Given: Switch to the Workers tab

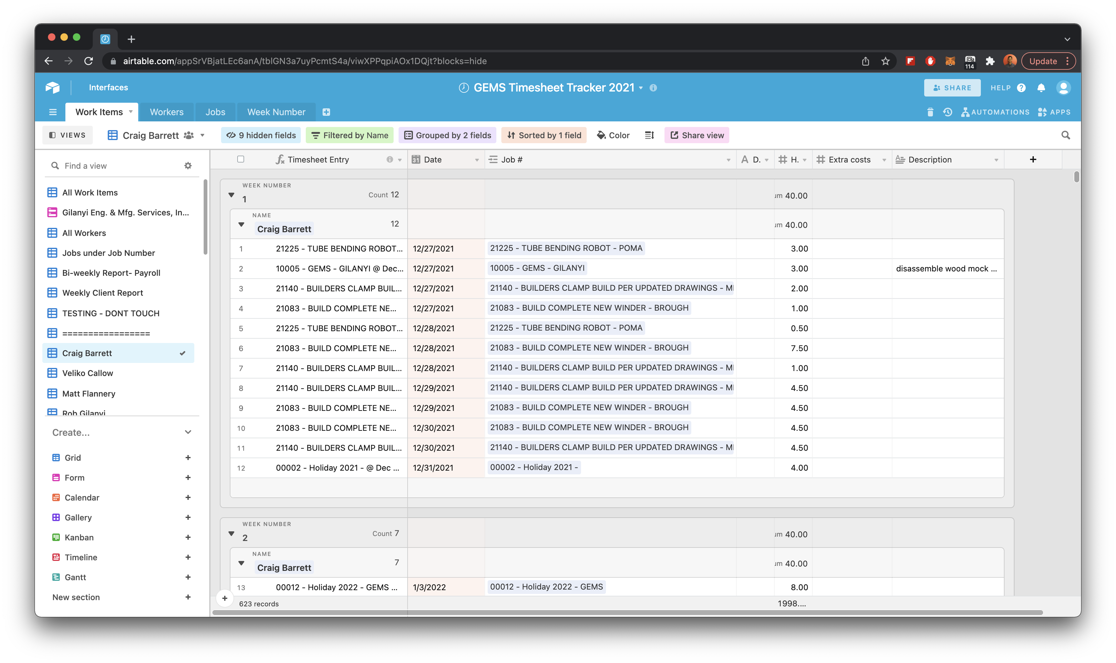Looking at the screenshot, I should pos(167,112).
